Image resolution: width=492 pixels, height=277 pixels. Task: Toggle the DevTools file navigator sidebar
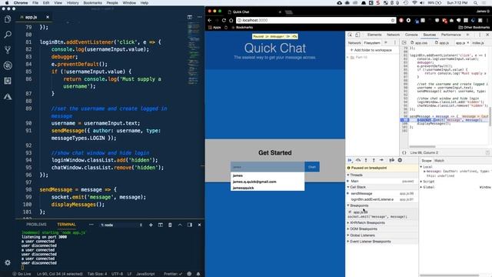(404, 42)
